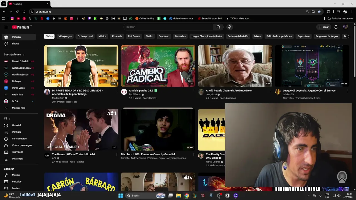Select the Música category chip
This screenshot has height=200, width=356.
102,36
